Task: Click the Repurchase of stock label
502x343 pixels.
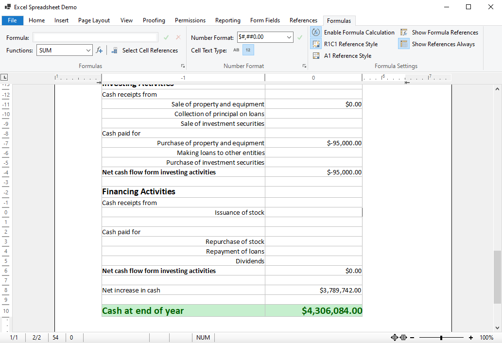Action: pos(235,241)
